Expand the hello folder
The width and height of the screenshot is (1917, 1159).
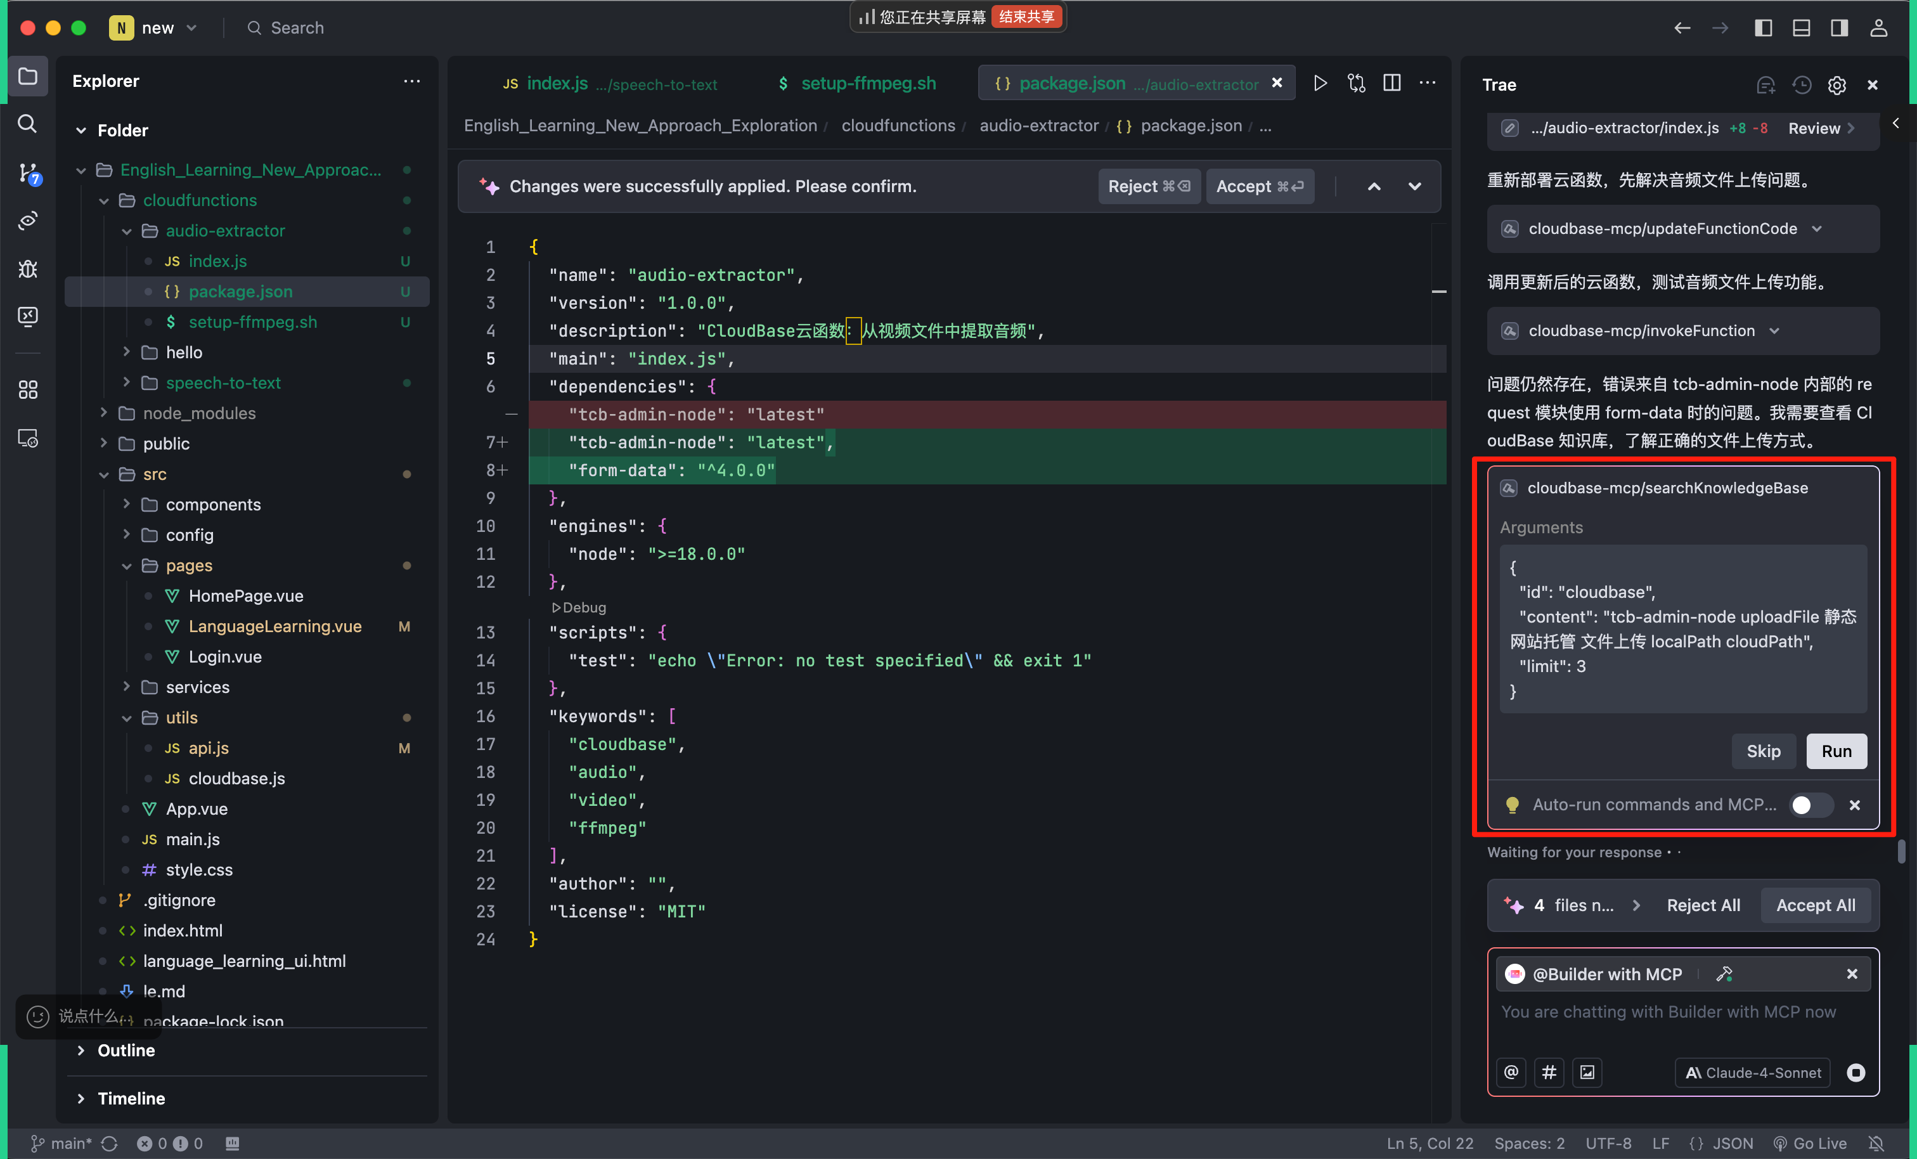(x=126, y=352)
